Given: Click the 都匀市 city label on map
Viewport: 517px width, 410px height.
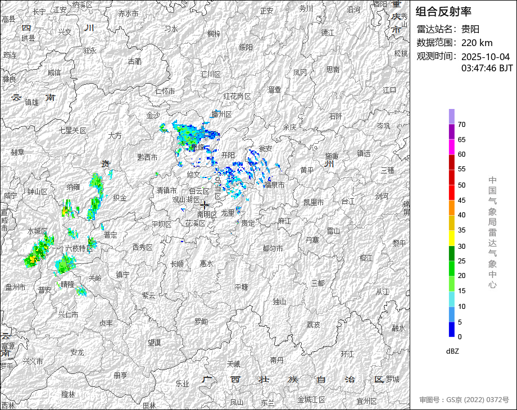Looking at the screenshot, I should click(273, 248).
